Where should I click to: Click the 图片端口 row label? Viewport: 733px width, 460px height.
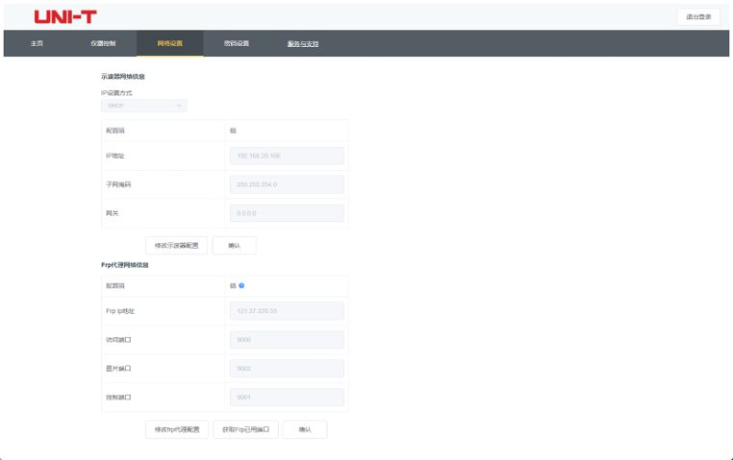[118, 369]
